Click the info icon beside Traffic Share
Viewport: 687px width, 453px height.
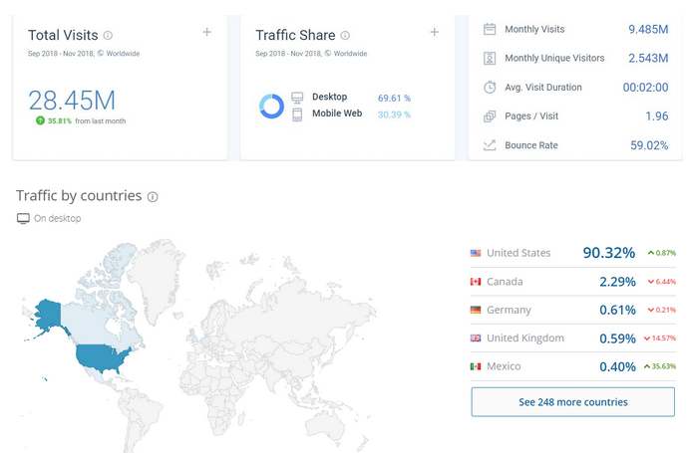pos(345,35)
